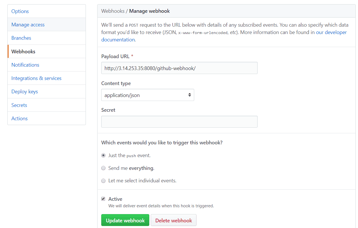The height and width of the screenshot is (228, 358).
Task: Select Webhooks in the settings sidebar
Action: click(x=23, y=52)
